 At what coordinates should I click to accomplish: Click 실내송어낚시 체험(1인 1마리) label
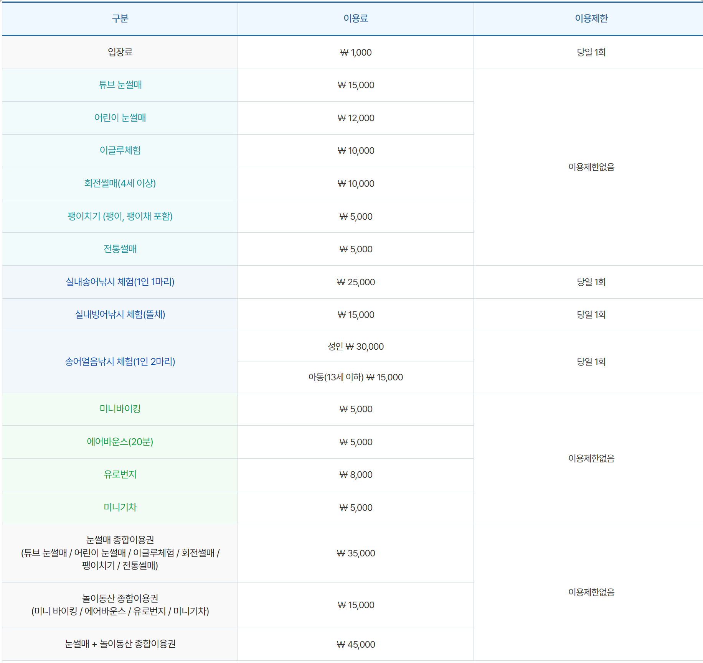point(119,282)
